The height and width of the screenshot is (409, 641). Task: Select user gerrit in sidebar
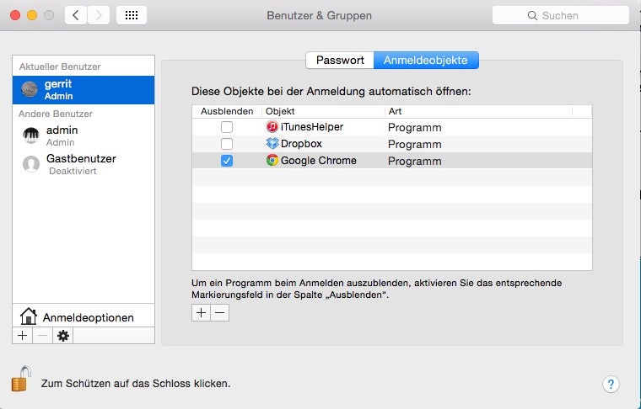[83, 90]
